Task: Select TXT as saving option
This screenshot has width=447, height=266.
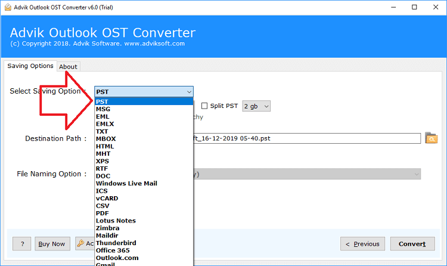Action: click(144, 131)
